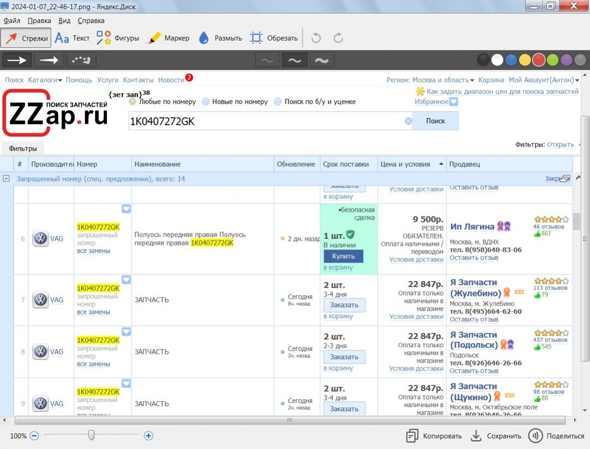590x449 pixels.
Task: Open the Вид menu
Action: coord(65,21)
